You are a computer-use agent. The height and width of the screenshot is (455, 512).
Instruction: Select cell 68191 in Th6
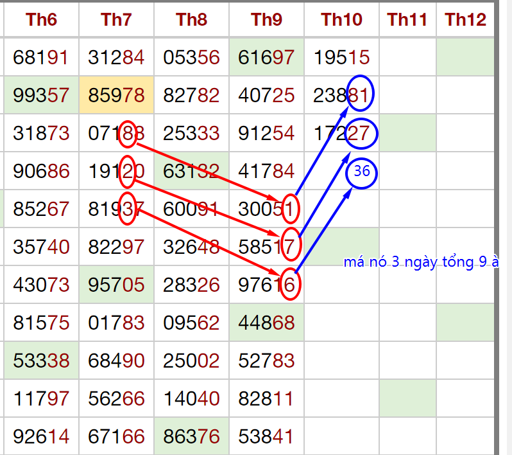coord(41,57)
